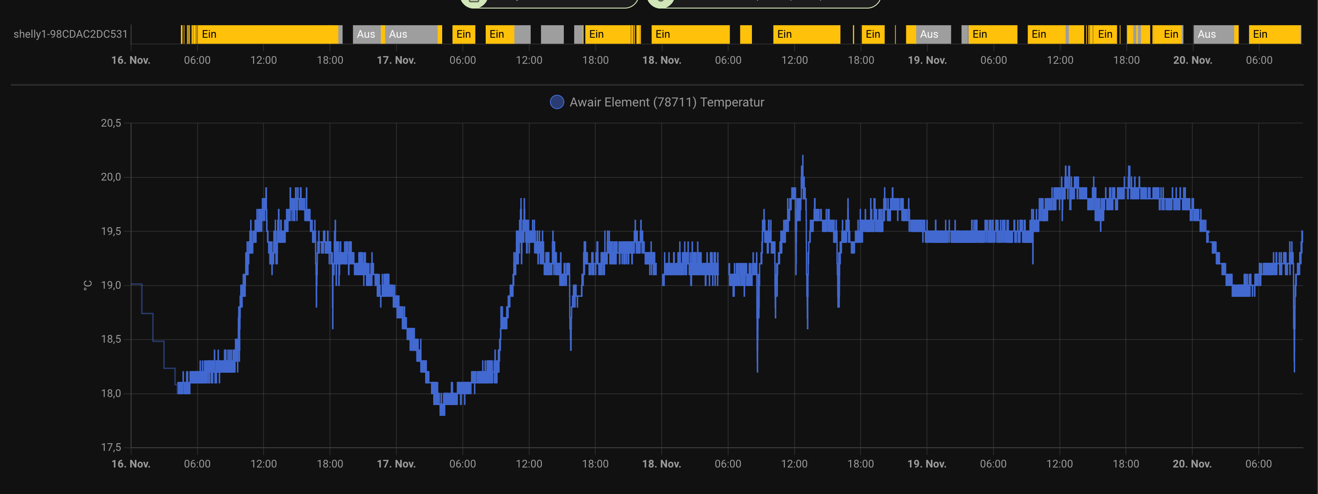Image resolution: width=1318 pixels, height=494 pixels.
Task: Click the Awair Element (78711) Temperatur legend label
Action: (666, 102)
